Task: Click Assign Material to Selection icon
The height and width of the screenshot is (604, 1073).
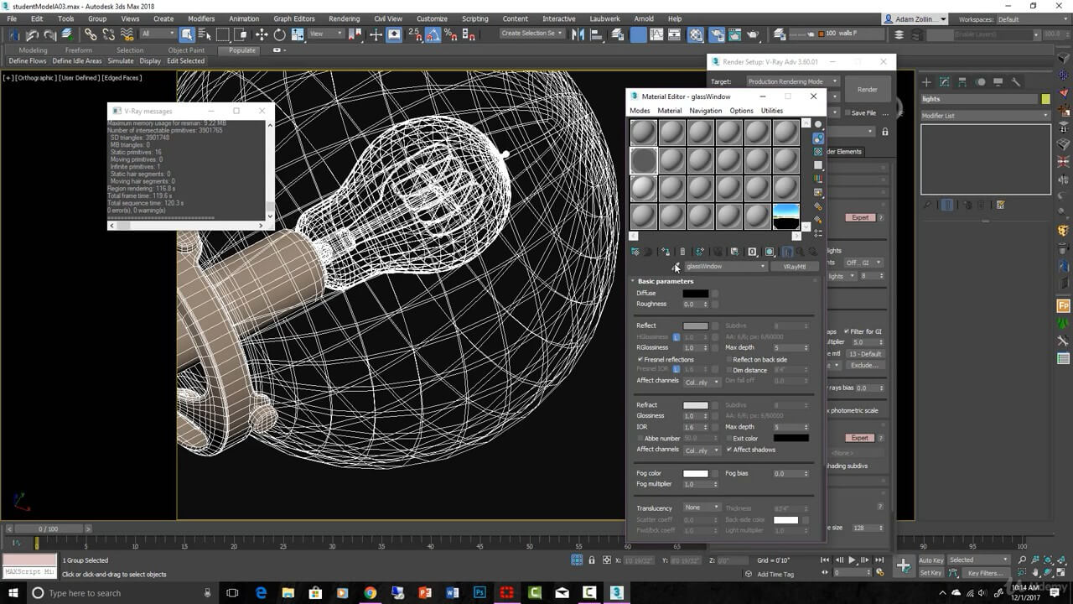Action: (665, 252)
